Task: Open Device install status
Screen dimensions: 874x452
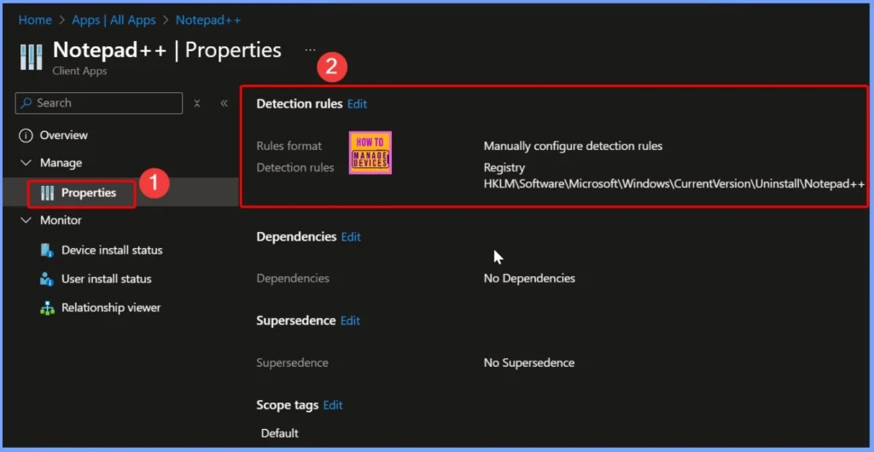Action: pyautogui.click(x=112, y=250)
